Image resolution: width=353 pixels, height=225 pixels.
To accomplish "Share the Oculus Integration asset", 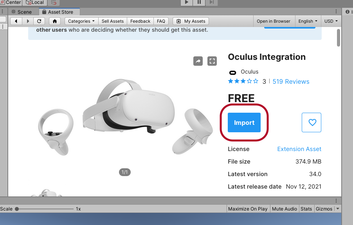I will pyautogui.click(x=198, y=61).
